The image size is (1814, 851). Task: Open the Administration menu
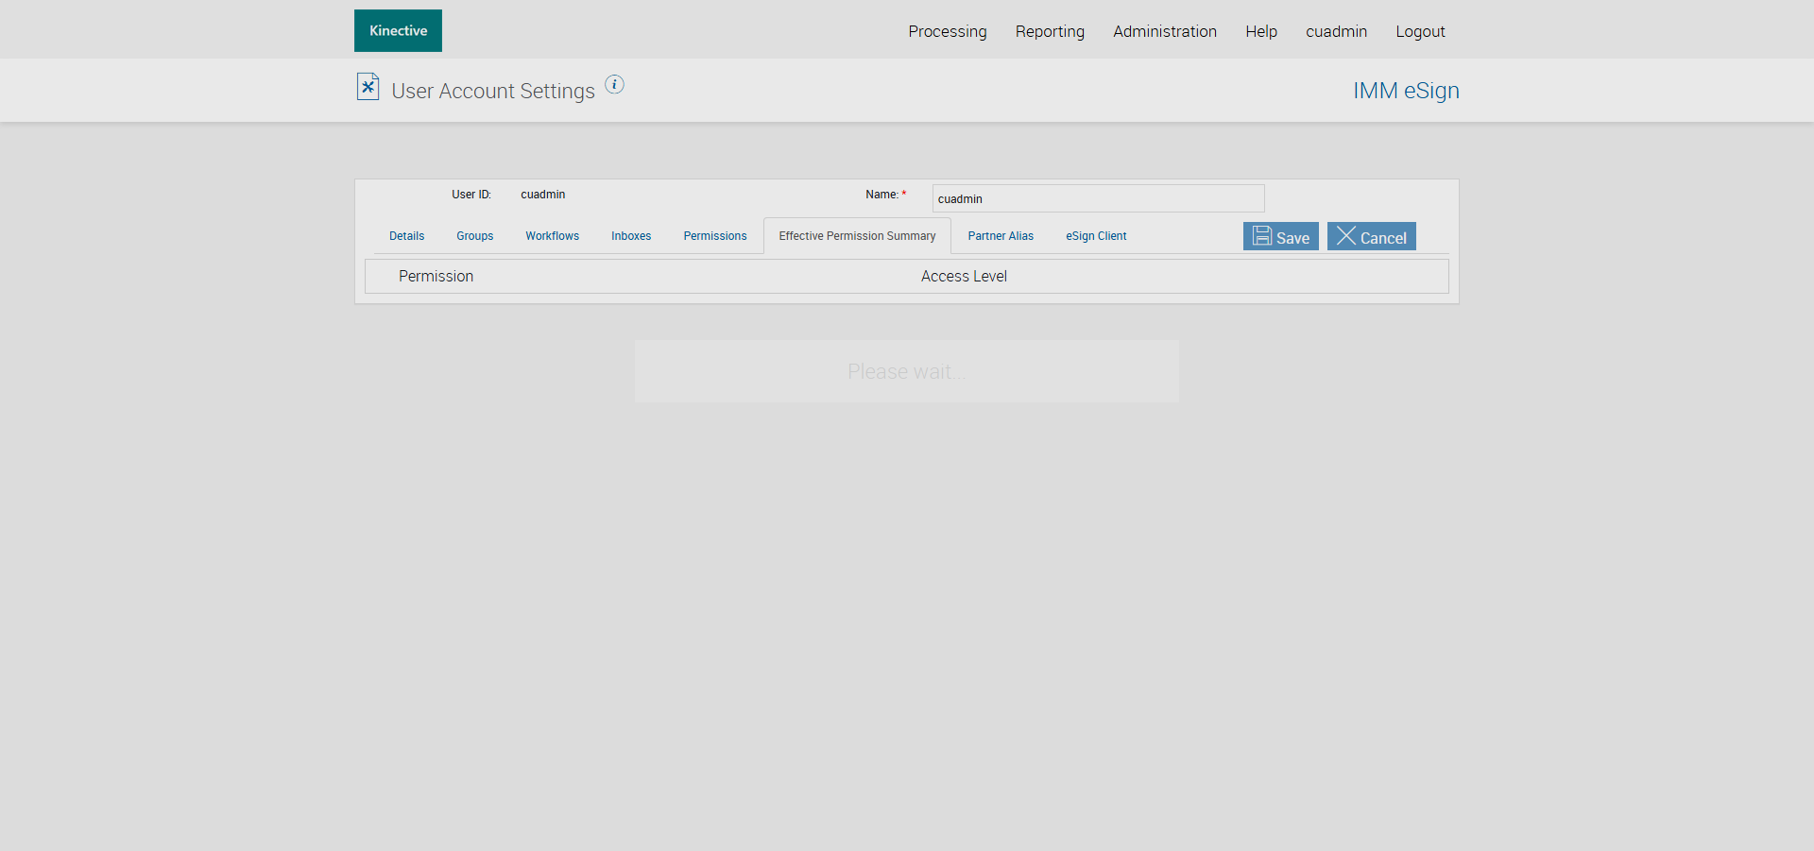1165,31
